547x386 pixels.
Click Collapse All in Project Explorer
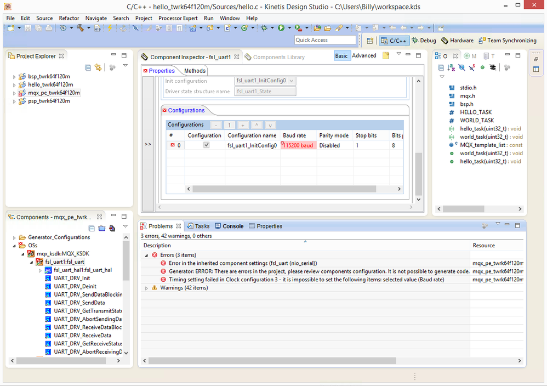[88, 67]
